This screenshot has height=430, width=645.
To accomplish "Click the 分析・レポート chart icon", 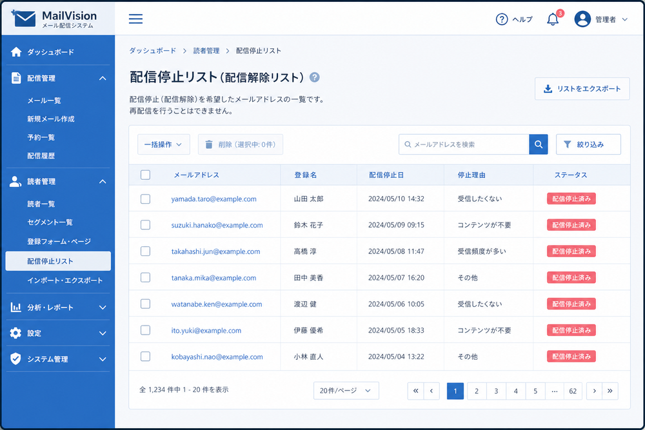I will tap(15, 307).
